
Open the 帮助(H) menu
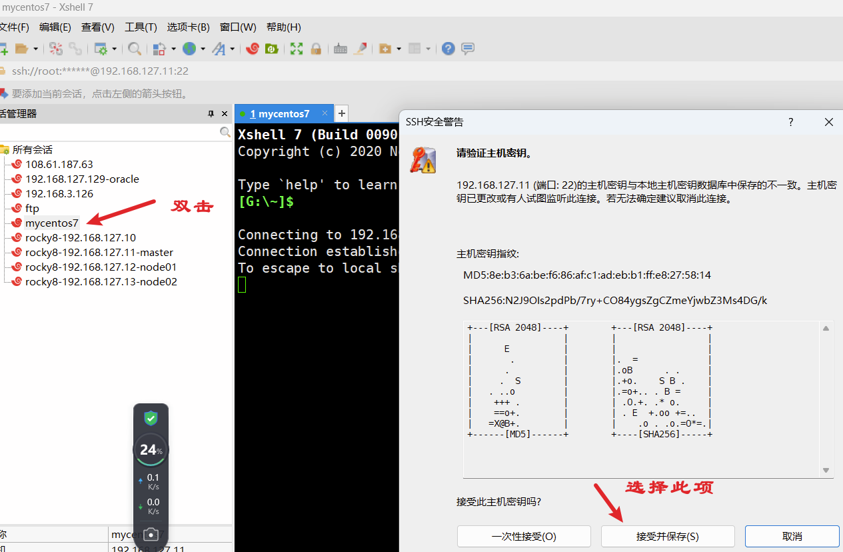tap(284, 27)
